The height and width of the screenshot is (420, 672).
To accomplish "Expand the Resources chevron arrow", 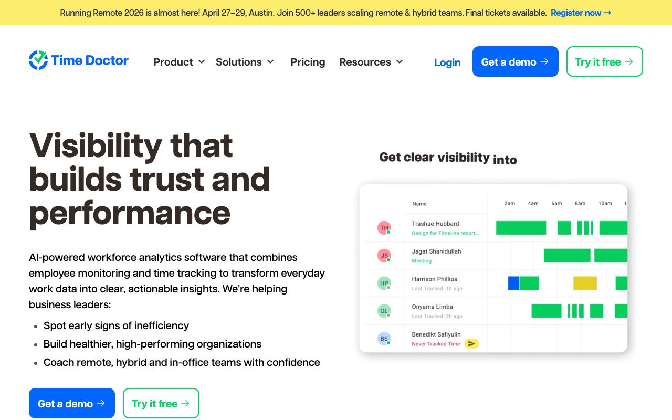I will pos(400,62).
